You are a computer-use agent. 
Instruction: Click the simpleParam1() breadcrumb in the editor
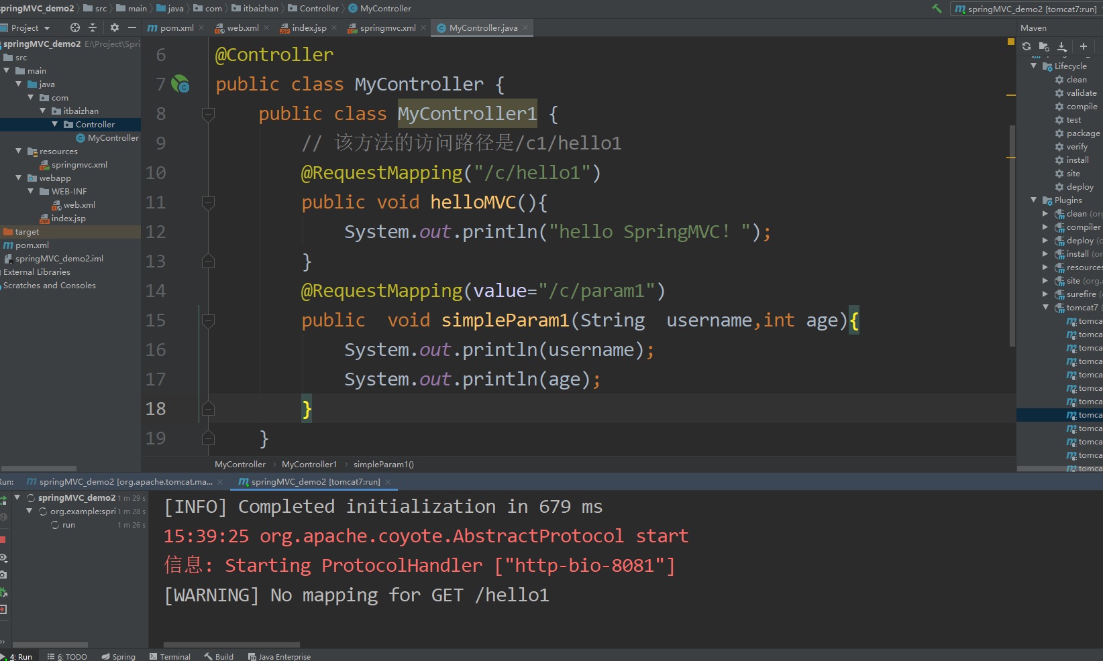tap(384, 464)
